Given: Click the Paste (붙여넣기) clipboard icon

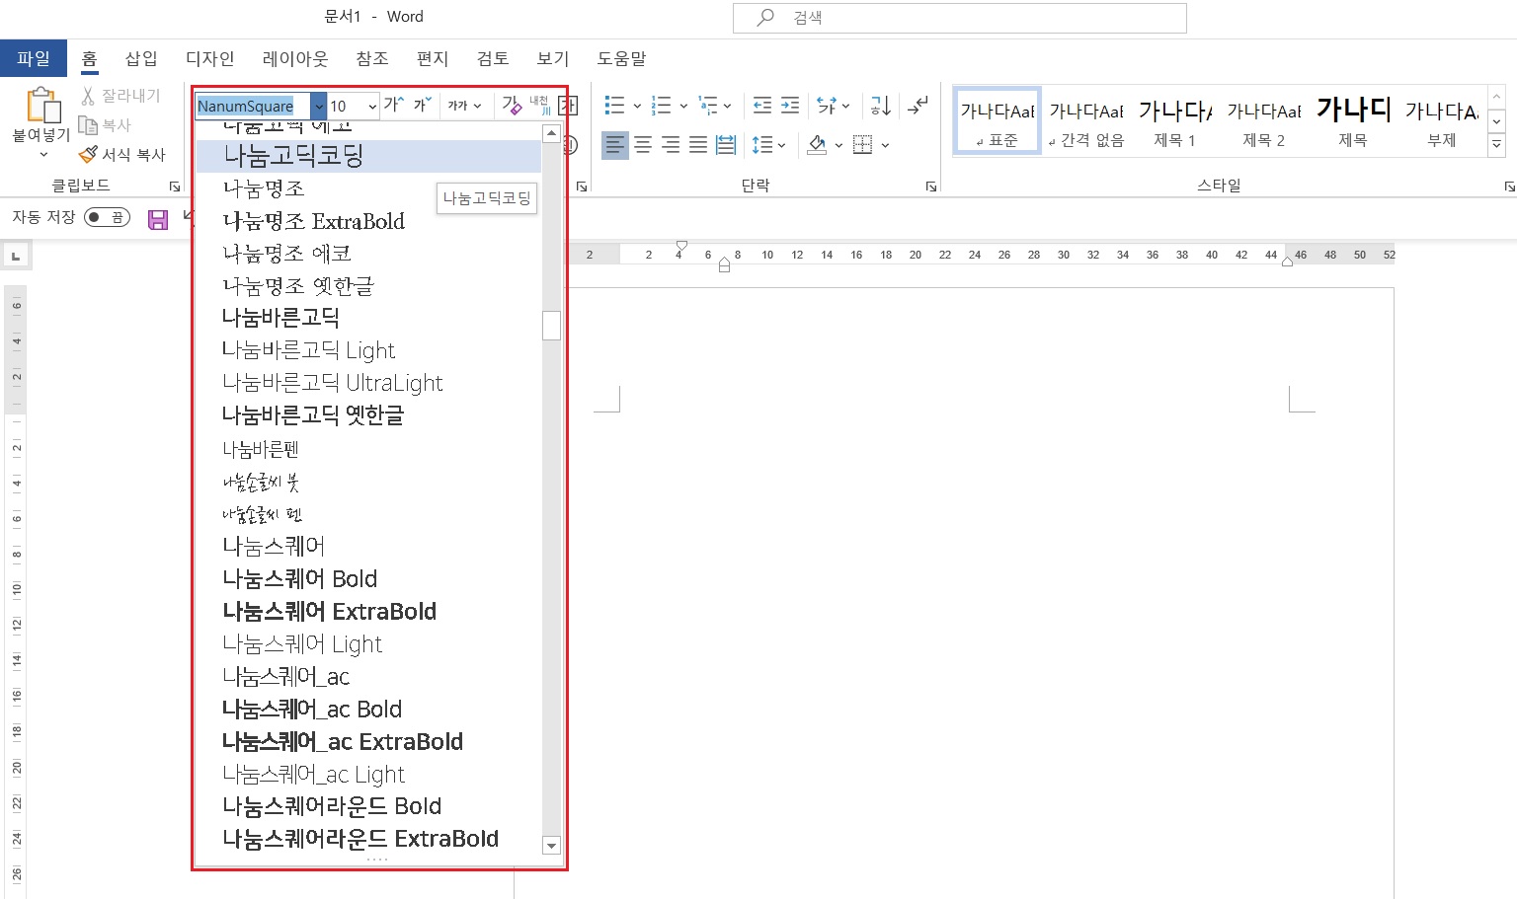Looking at the screenshot, I should point(42,106).
